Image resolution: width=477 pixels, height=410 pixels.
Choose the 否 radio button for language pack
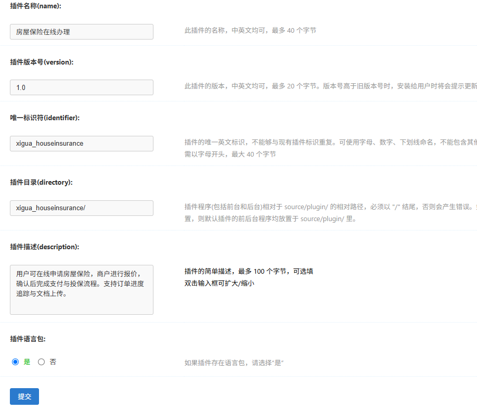coord(42,362)
